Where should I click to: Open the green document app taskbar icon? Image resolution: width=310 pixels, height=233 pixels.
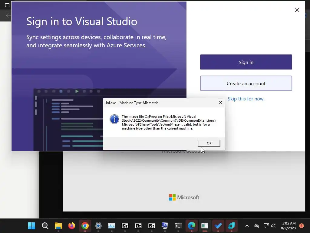click(x=205, y=225)
